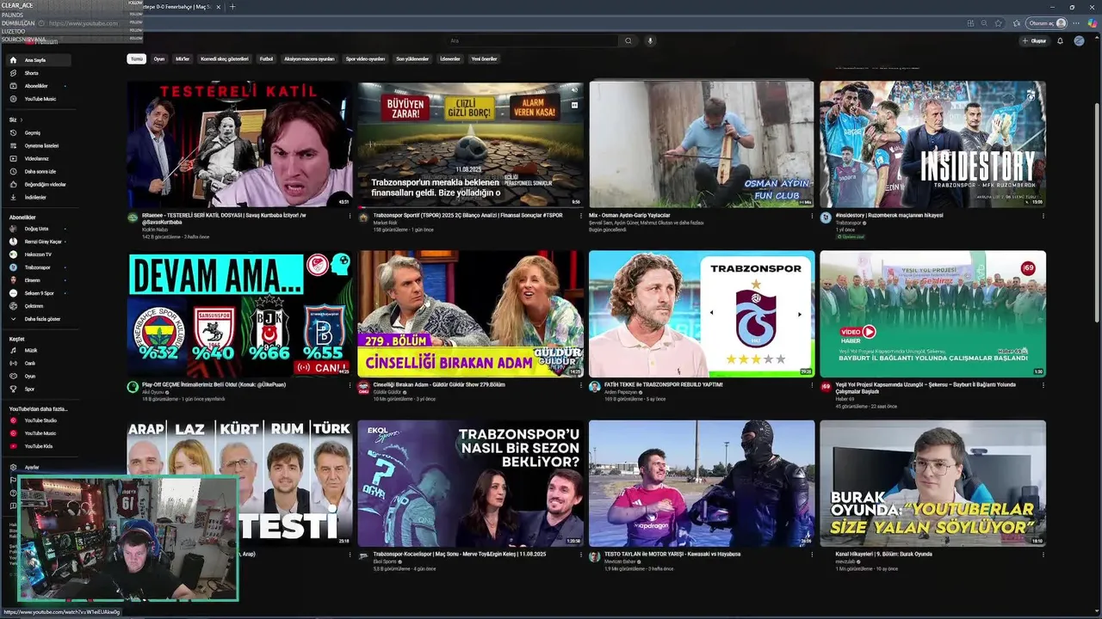This screenshot has height=619, width=1102.
Task: Expand Daha fazla göster subscriptions list
Action: [37, 319]
